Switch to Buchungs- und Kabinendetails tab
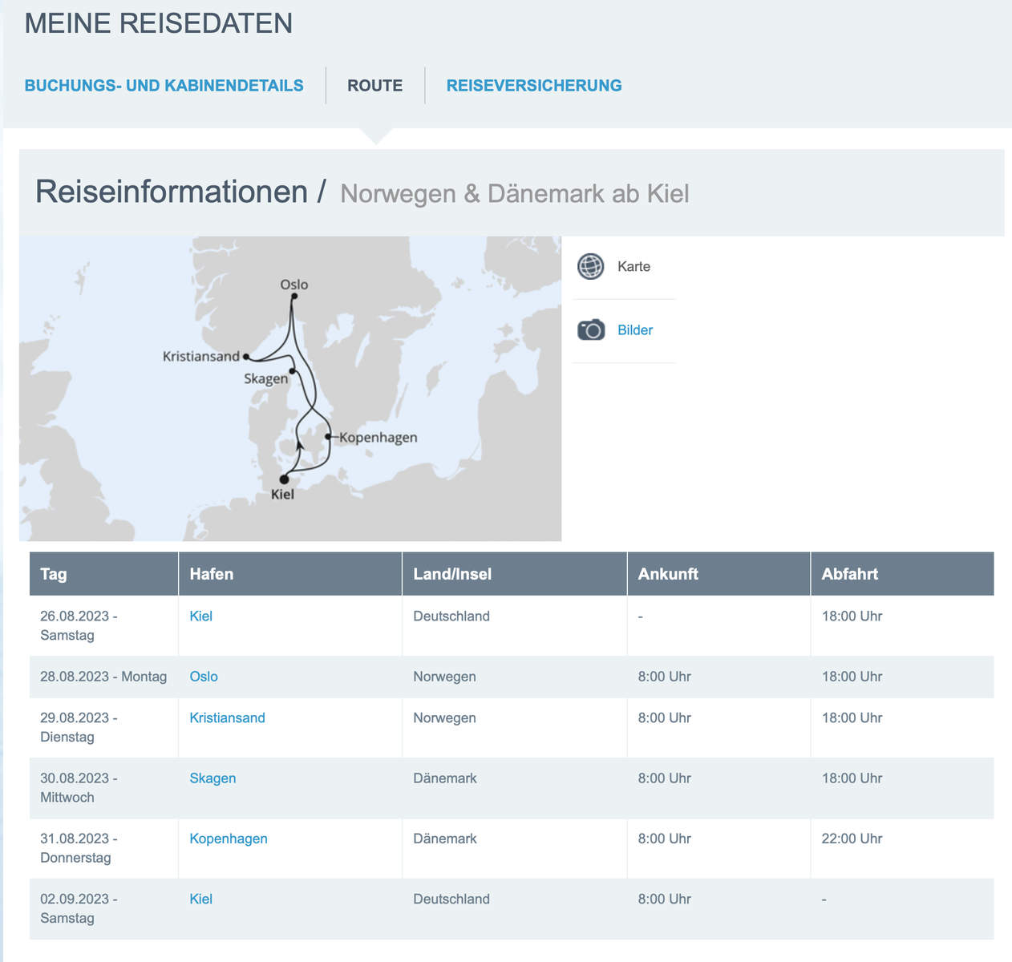Image resolution: width=1012 pixels, height=962 pixels. pos(164,86)
